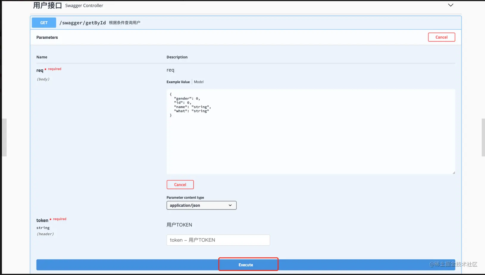Click inside the req body JSON text area
The height and width of the screenshot is (275, 485).
[311, 132]
